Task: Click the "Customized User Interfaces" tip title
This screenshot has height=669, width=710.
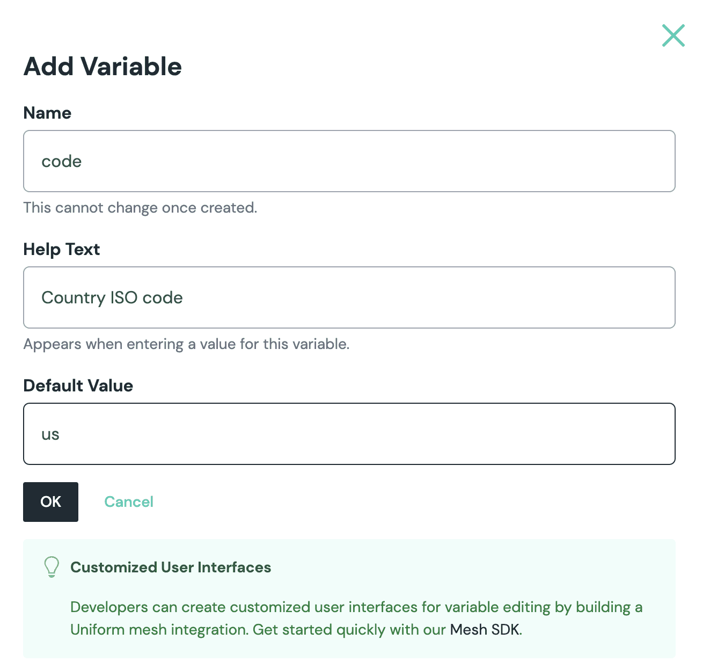Action: (x=171, y=568)
